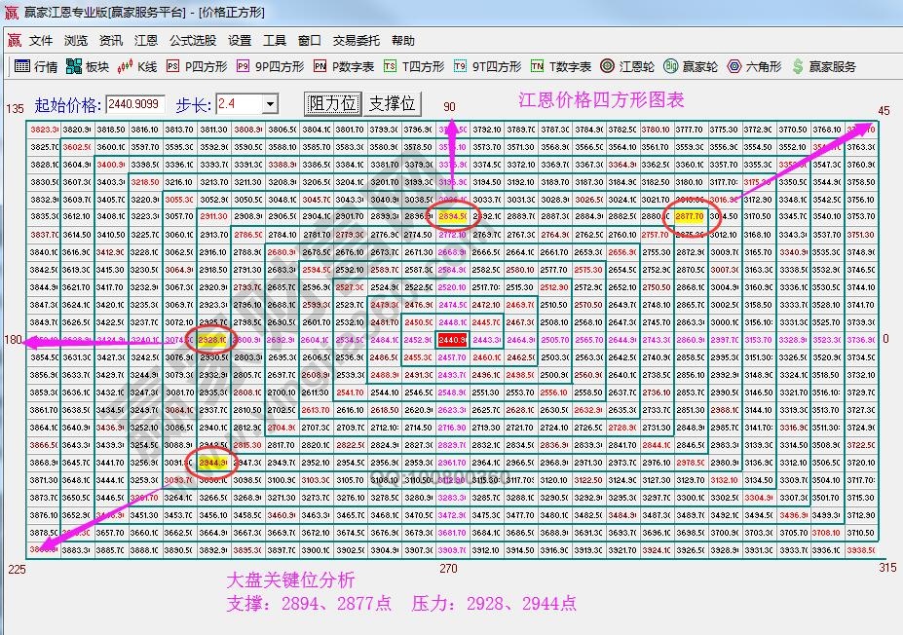Toggle the 阻力位 resistance mode
The width and height of the screenshot is (903, 635).
pos(331,104)
